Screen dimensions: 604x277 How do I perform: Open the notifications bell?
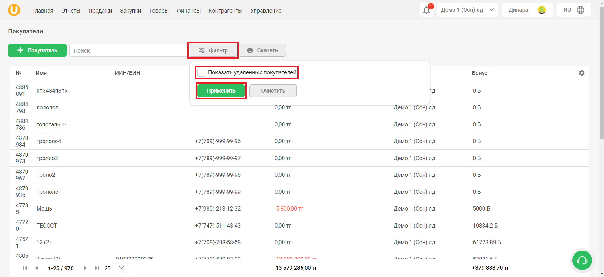click(x=426, y=10)
